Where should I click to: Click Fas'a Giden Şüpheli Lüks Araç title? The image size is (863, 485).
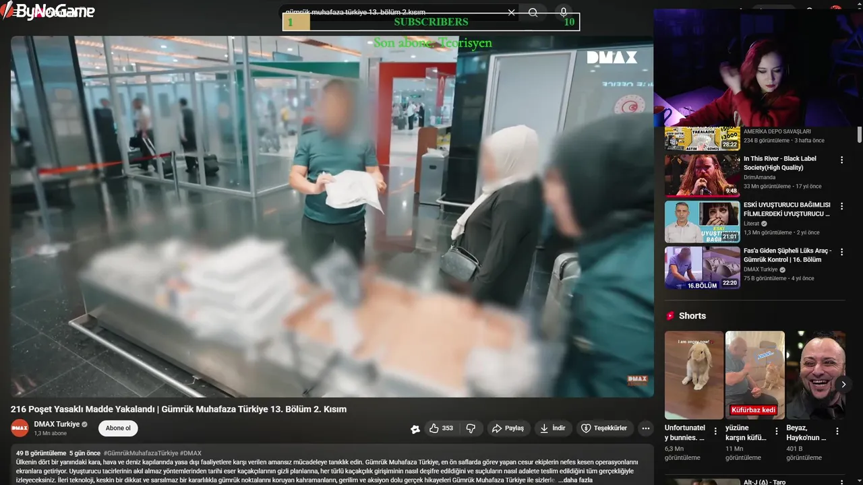pos(787,255)
